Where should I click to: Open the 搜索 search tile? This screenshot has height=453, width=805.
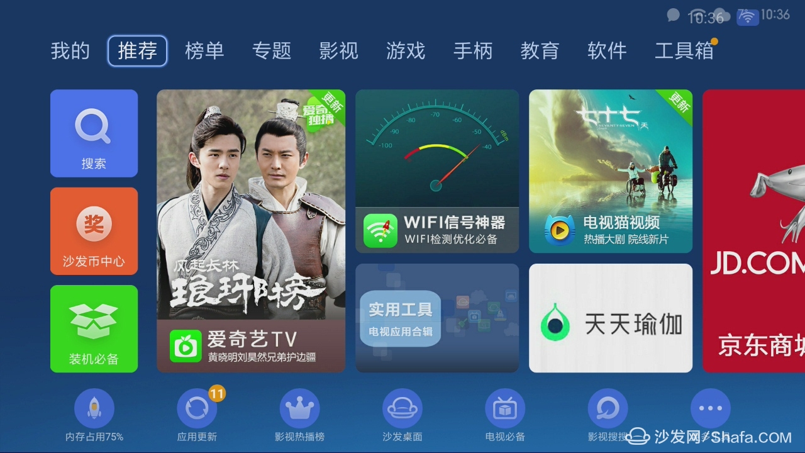click(x=94, y=133)
